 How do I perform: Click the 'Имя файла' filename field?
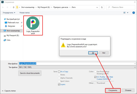(x=76, y=63)
